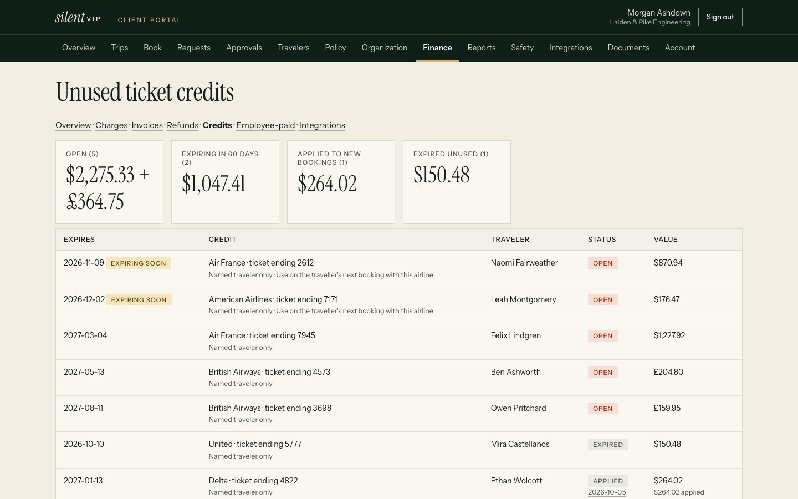Open the Documents tab
This screenshot has height=499, width=798.
[x=628, y=48]
